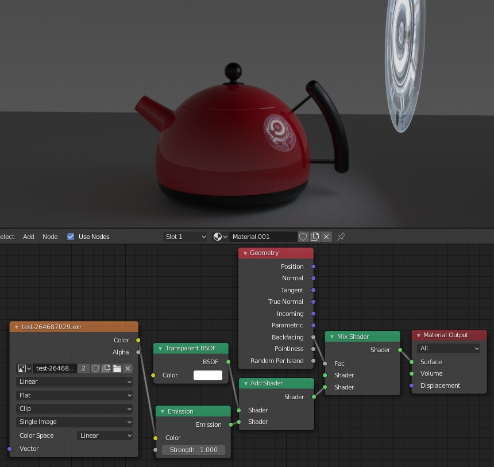Collapse the test-264687029.exr image node

pyautogui.click(x=17, y=327)
